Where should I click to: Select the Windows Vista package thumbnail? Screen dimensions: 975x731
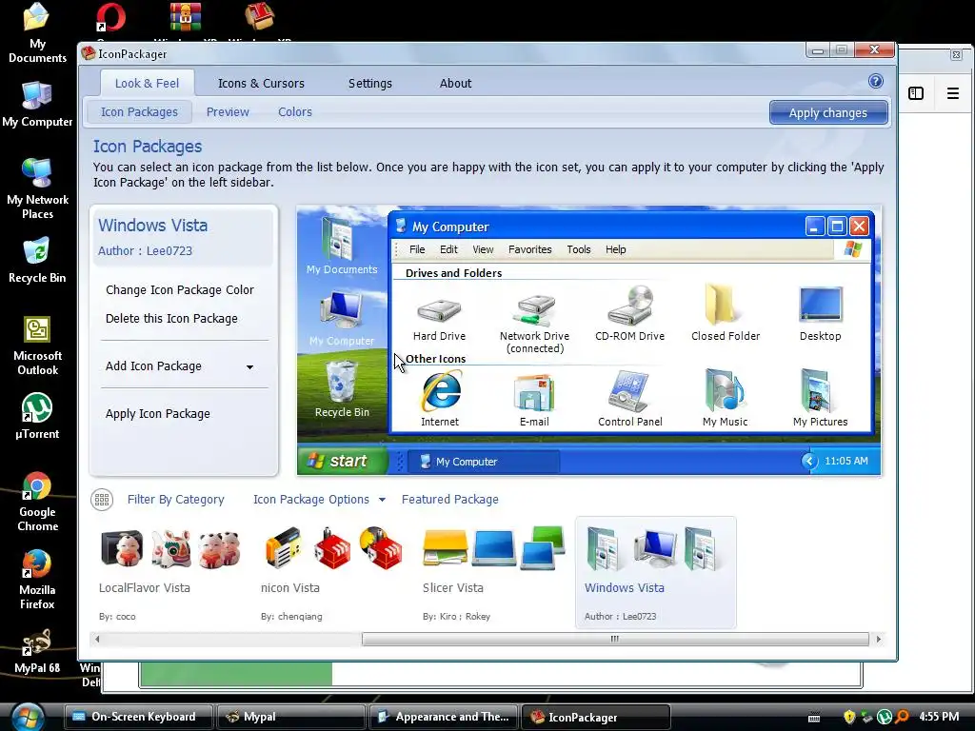tap(655, 573)
